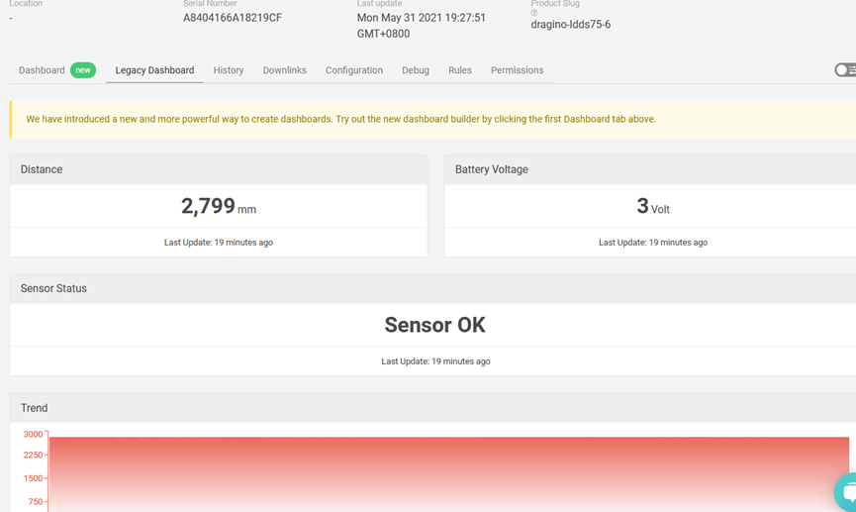Open the Configuration tab
The image size is (856, 512).
354,70
